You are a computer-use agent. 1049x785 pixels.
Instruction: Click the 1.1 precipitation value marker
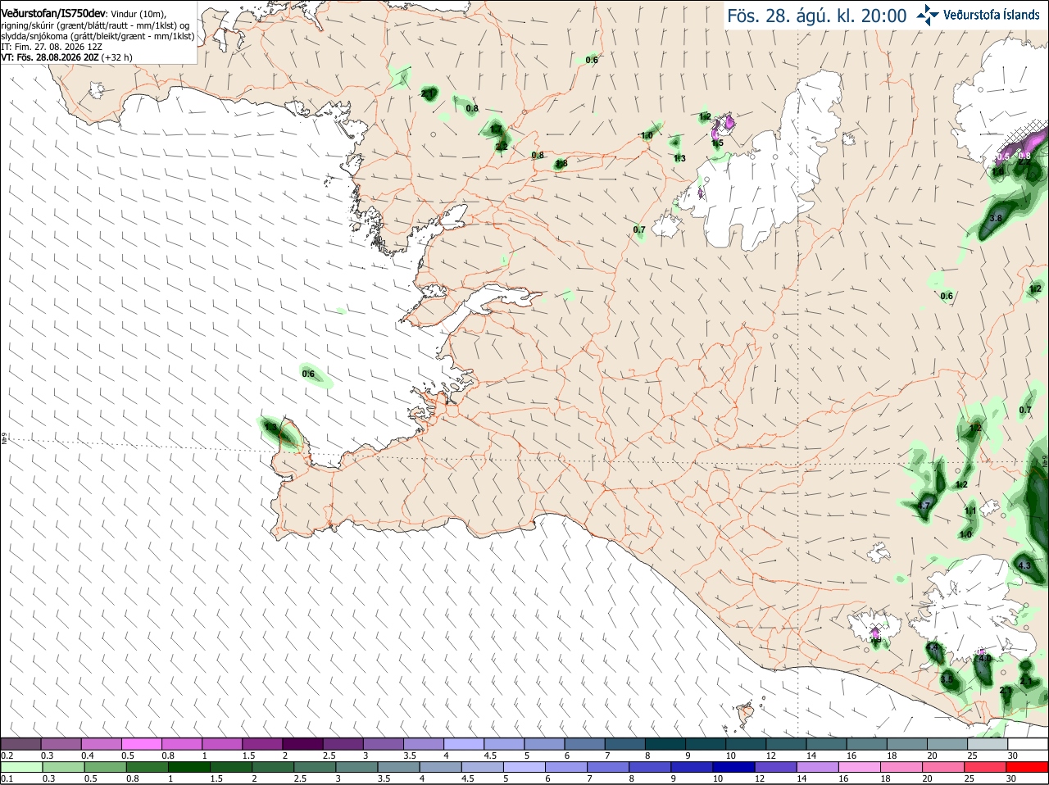coord(970,510)
